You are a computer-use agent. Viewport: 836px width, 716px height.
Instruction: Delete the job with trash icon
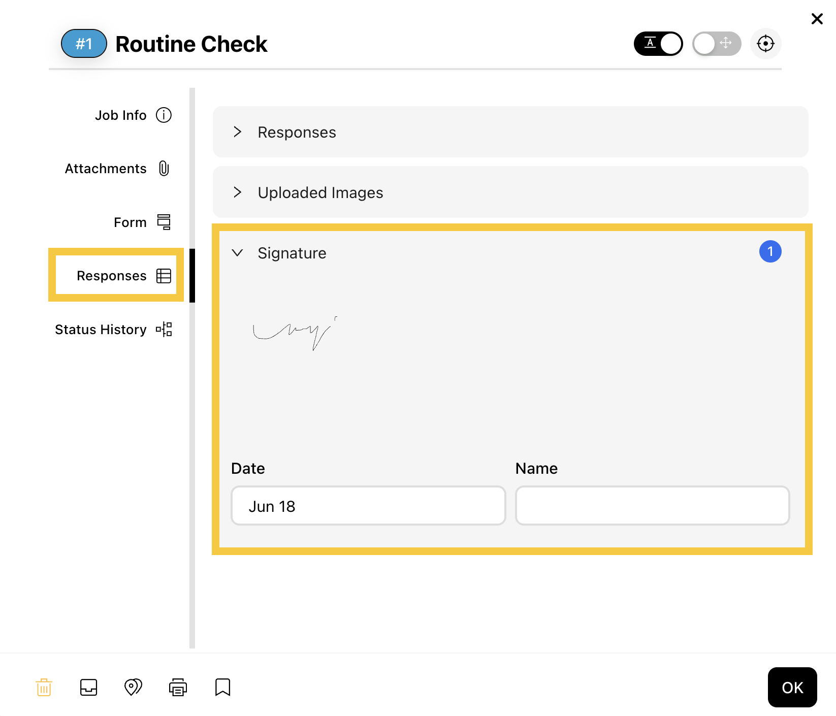click(x=44, y=688)
